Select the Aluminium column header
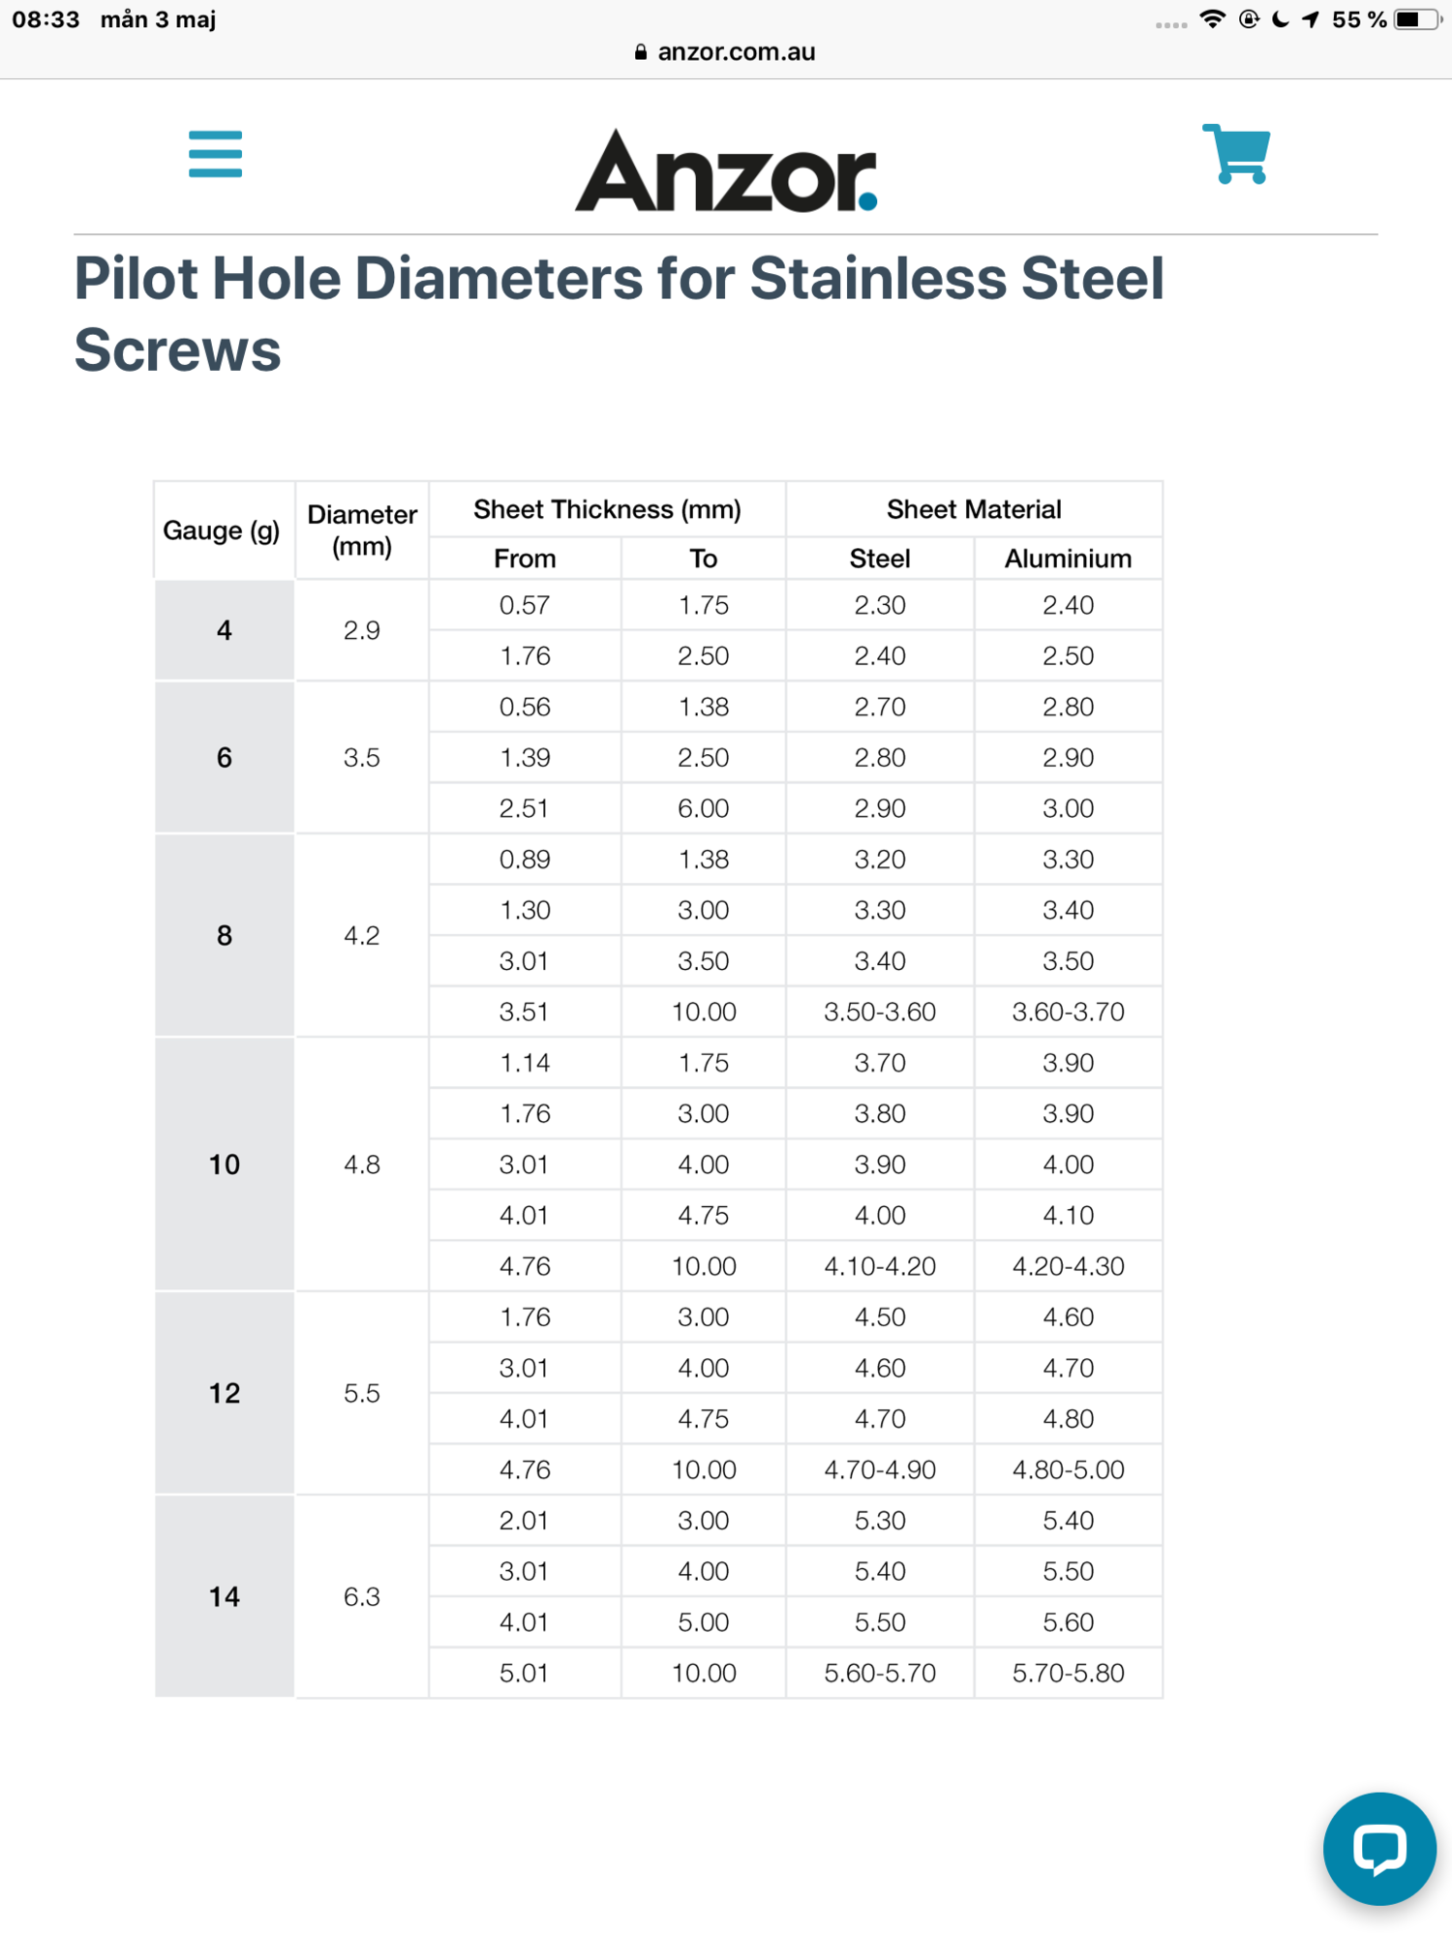 pyautogui.click(x=1068, y=559)
